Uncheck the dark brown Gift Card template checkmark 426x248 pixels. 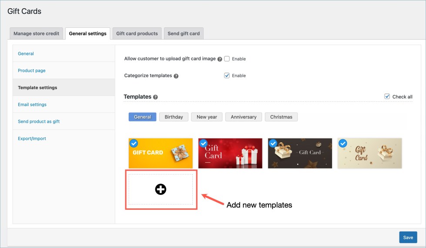coord(273,143)
